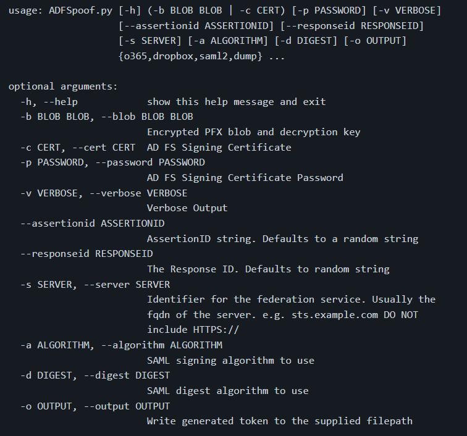Click the "-s SERVER, --server SERVER" option

pos(95,284)
